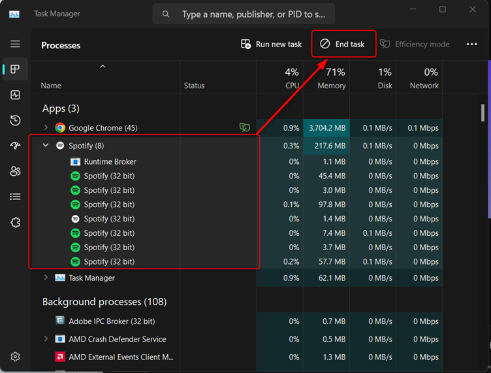Image resolution: width=491 pixels, height=373 pixels.
Task: Open the Performance page icon in sidebar
Action: click(x=15, y=95)
